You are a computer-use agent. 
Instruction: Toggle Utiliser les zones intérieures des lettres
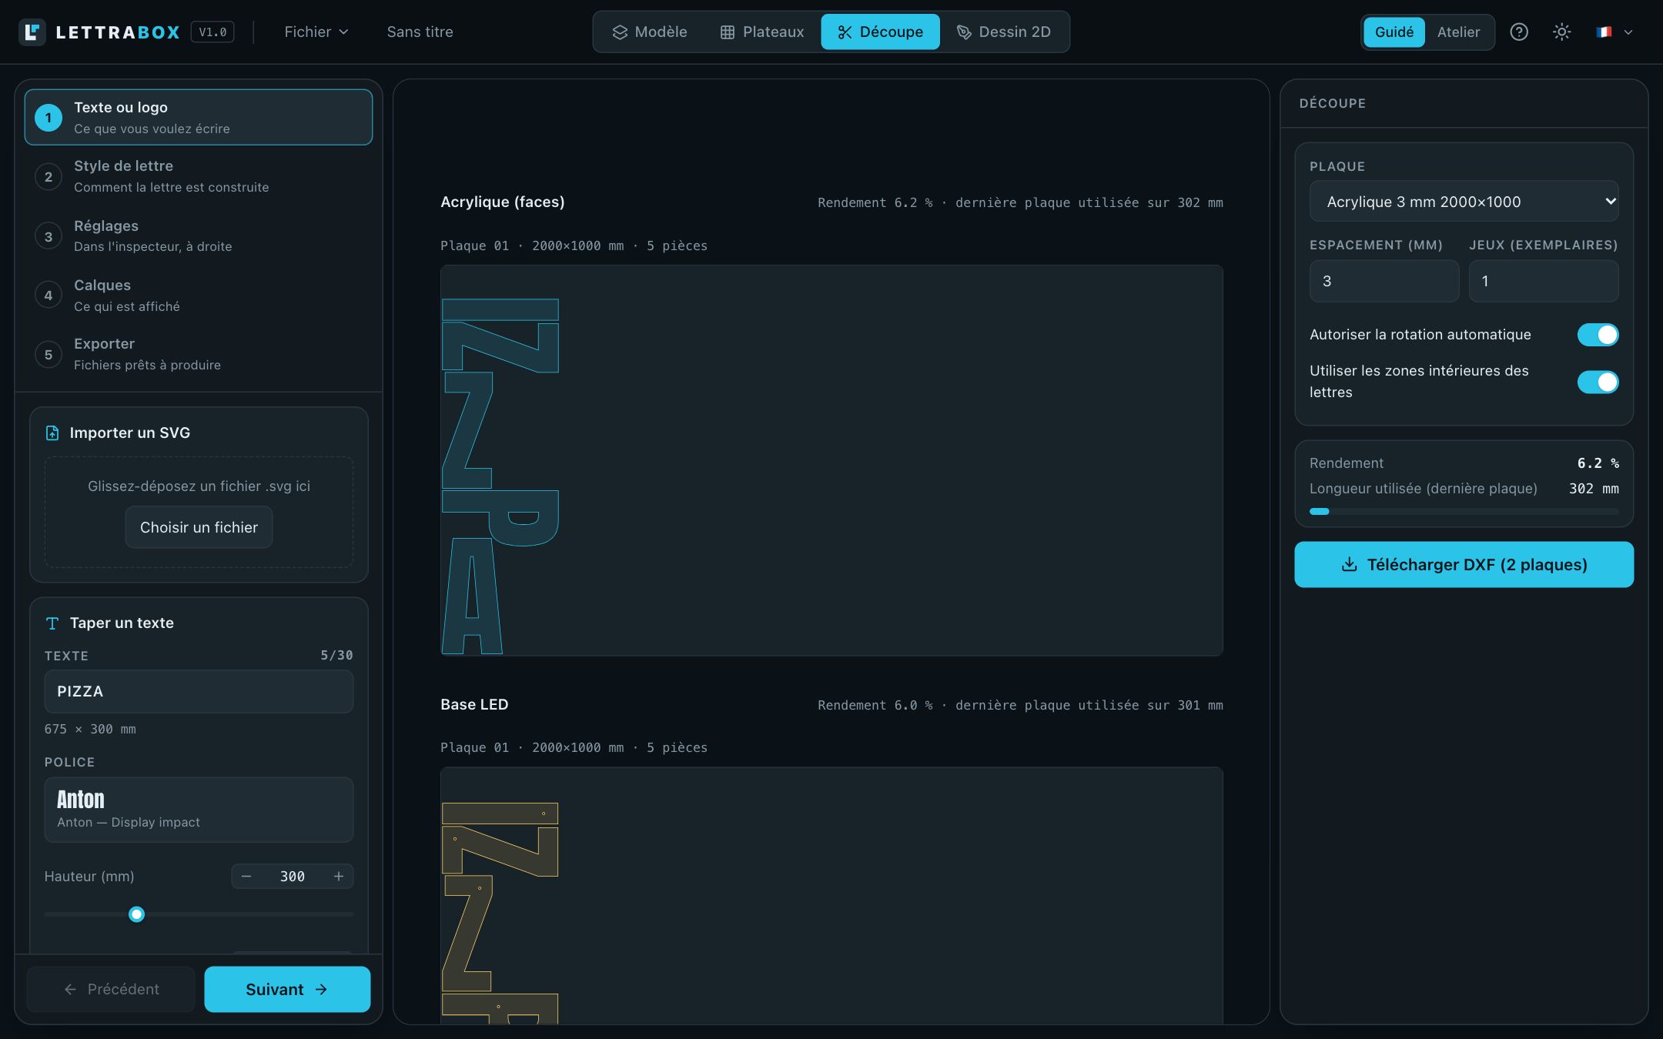(x=1598, y=382)
